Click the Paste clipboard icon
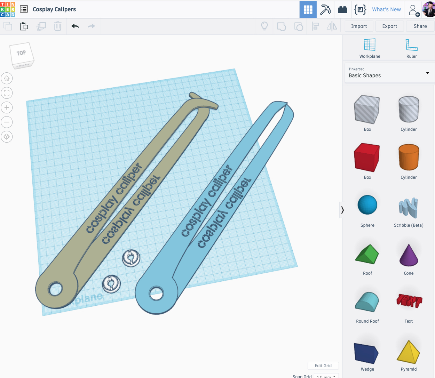This screenshot has width=435, height=378. click(24, 26)
